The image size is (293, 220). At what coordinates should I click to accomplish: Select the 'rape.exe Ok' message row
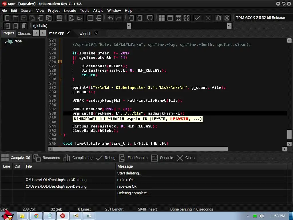[144, 186]
